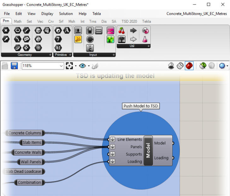
Task: Toggle preview selected only green icon
Action: click(203, 66)
